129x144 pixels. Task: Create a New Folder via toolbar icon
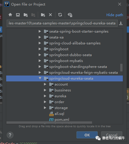43,15
